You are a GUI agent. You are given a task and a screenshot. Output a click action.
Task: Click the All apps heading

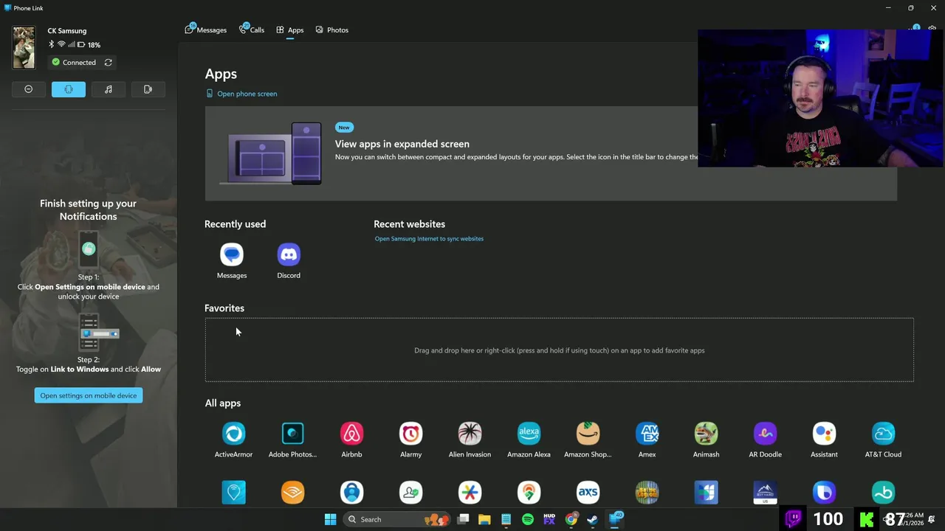[x=222, y=403]
